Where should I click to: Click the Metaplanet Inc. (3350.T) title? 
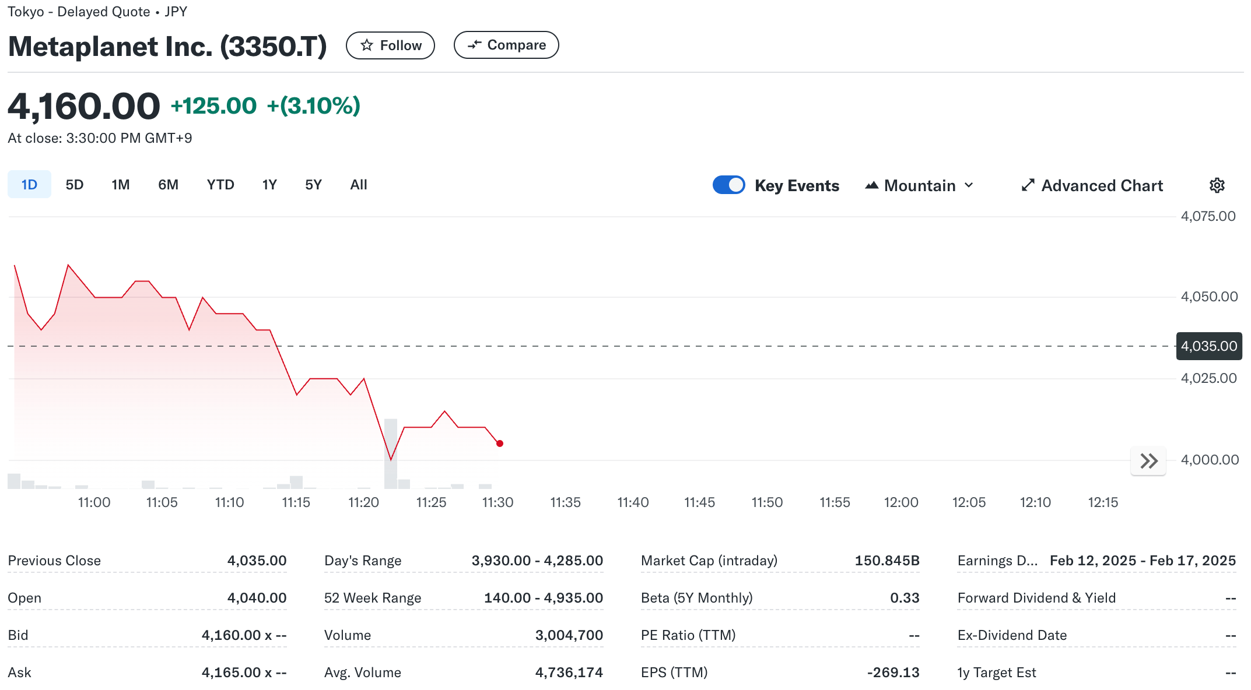tap(167, 47)
